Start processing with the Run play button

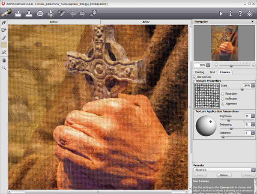pyautogui.click(x=221, y=14)
